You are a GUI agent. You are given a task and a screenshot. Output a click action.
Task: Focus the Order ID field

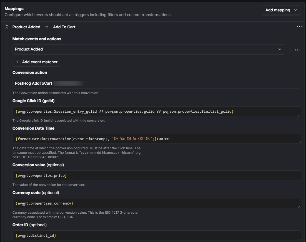point(157,235)
